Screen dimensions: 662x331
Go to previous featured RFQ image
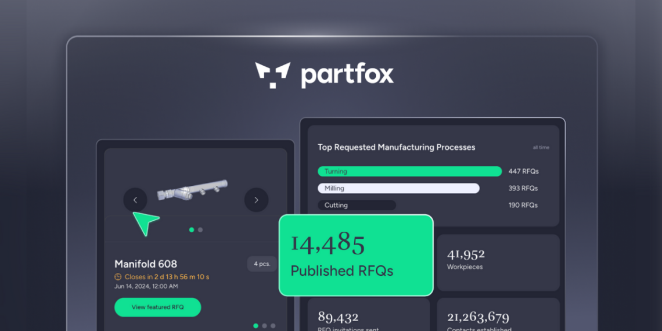[135, 200]
